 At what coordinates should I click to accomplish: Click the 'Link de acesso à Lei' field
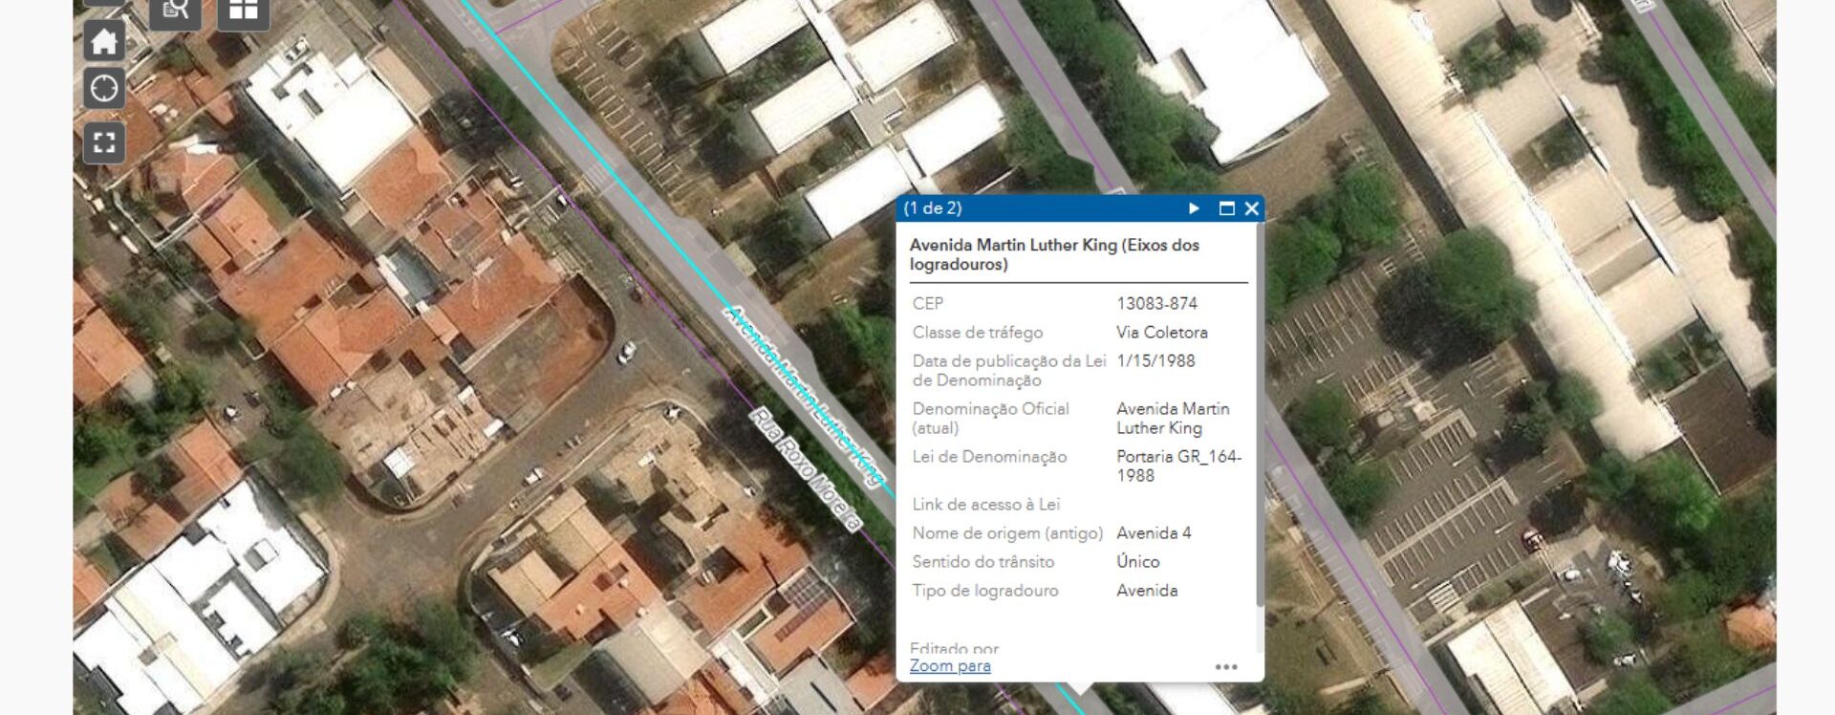(x=985, y=505)
